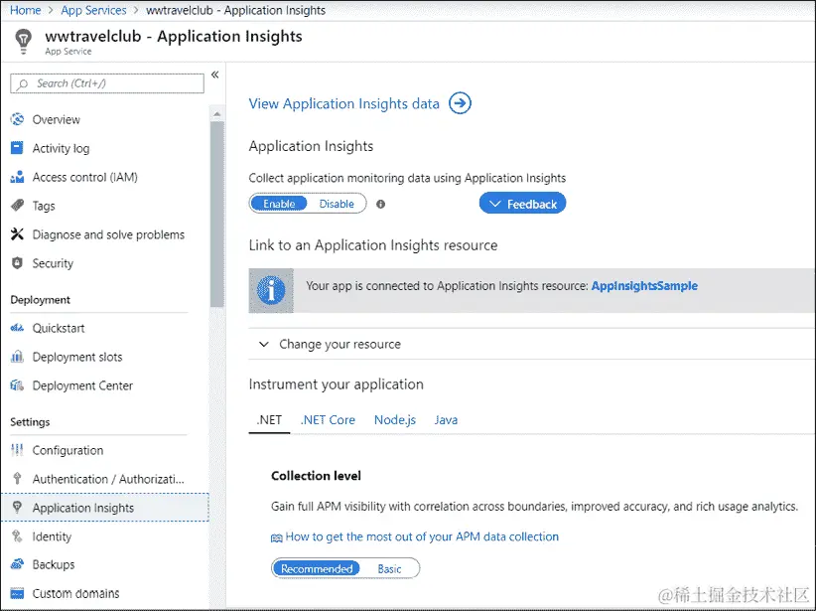Click the View Application Insights data arrow icon
Viewport: 816px width, 611px height.
pyautogui.click(x=460, y=103)
